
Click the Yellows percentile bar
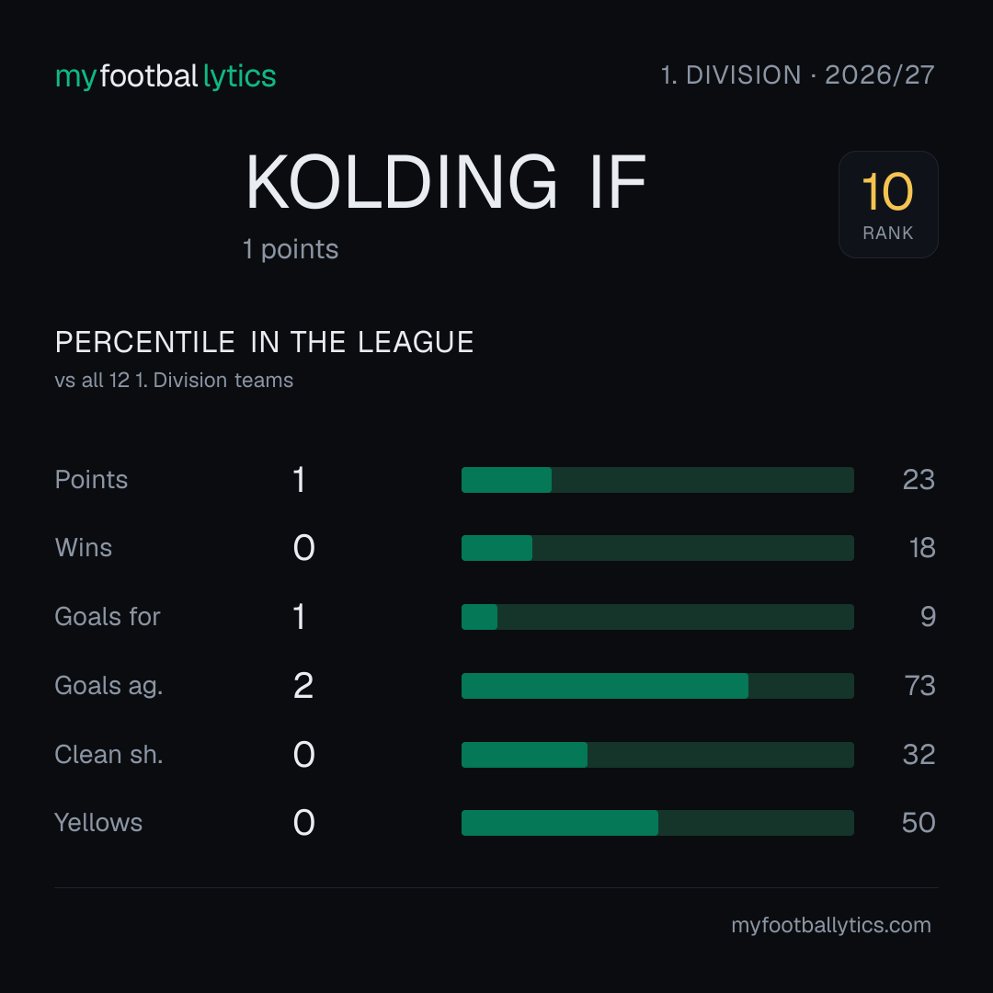pyautogui.click(x=657, y=823)
